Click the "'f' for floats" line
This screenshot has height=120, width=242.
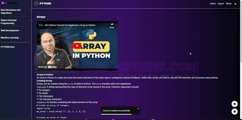[x=42, y=93]
